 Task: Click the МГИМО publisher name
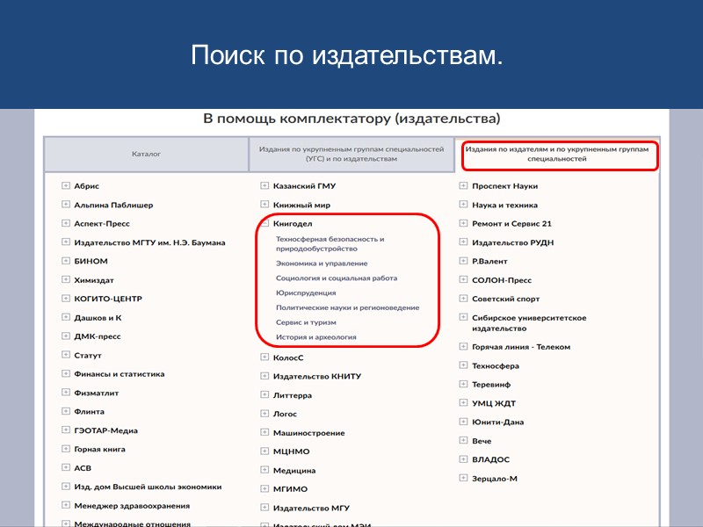[290, 489]
